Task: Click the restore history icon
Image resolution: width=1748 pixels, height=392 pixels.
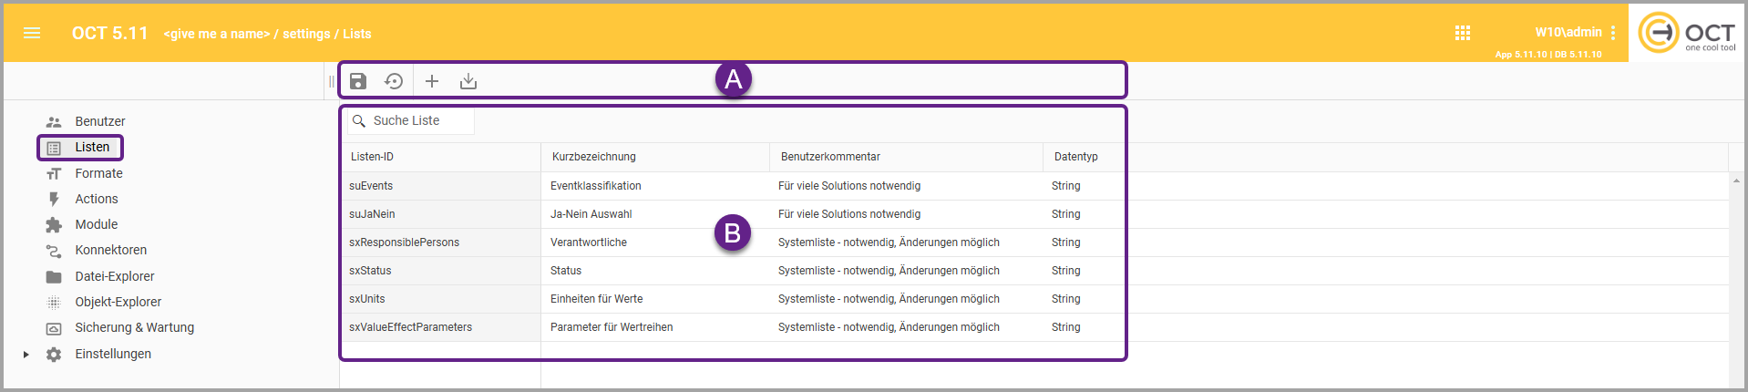Action: pos(394,81)
